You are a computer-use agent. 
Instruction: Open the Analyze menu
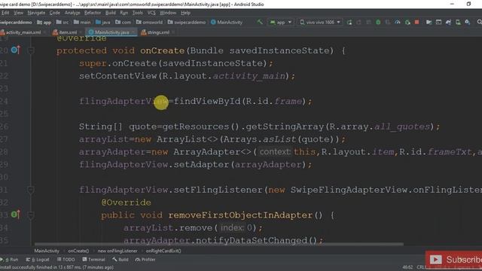pyautogui.click(x=72, y=13)
